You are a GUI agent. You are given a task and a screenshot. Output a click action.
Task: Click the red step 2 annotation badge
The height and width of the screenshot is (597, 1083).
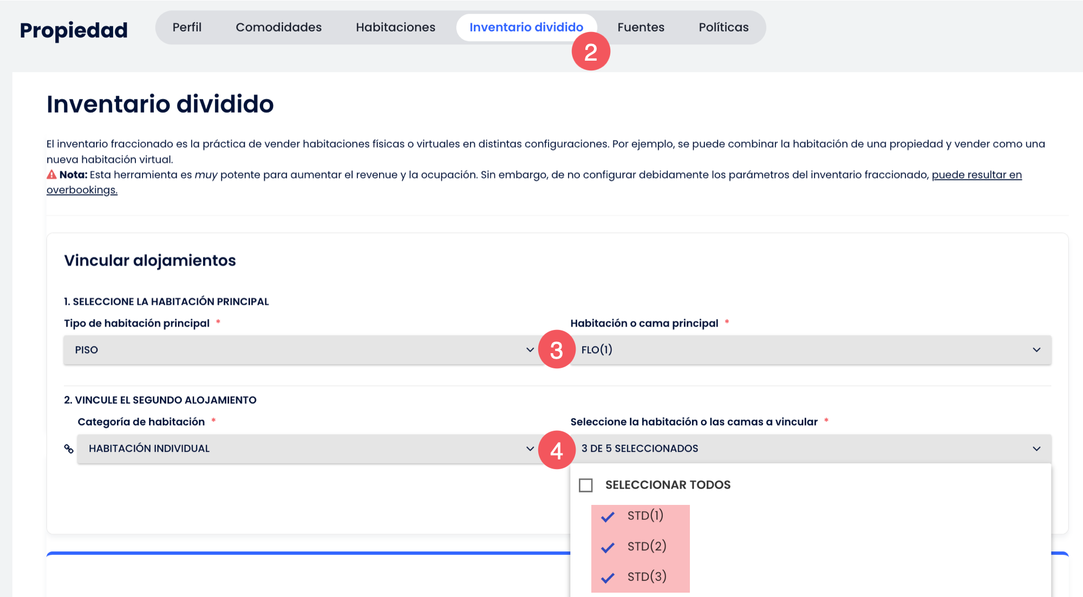[591, 51]
